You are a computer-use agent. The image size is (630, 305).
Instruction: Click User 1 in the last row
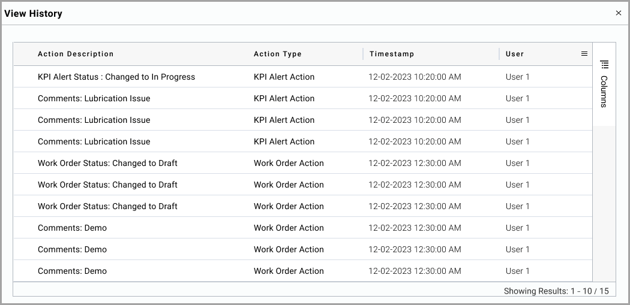pyautogui.click(x=517, y=271)
